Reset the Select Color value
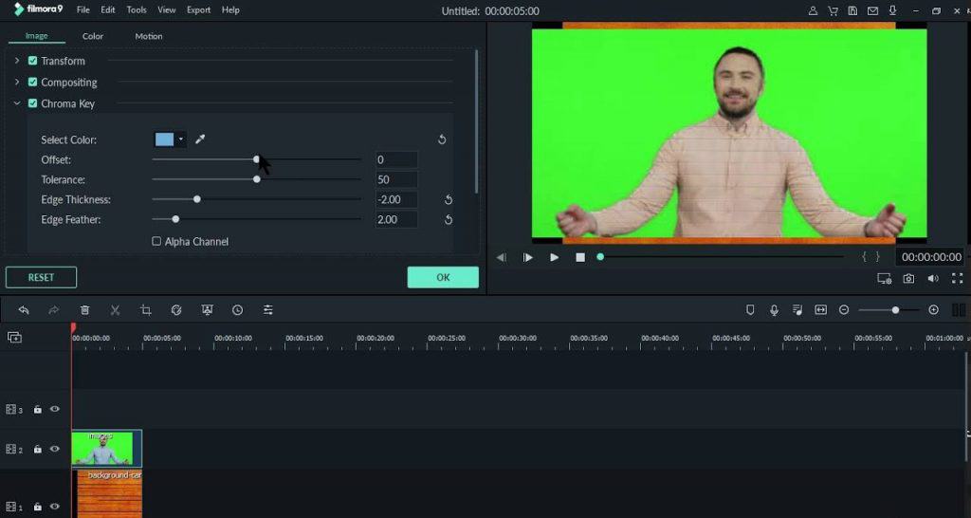The width and height of the screenshot is (971, 518). 442,139
